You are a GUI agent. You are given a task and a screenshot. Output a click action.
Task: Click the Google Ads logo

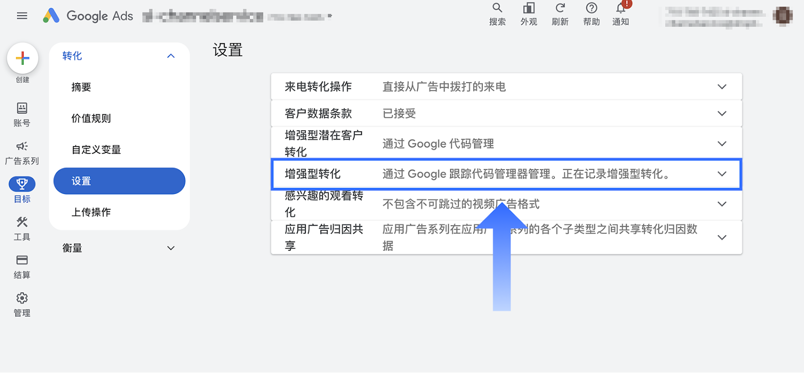88,16
